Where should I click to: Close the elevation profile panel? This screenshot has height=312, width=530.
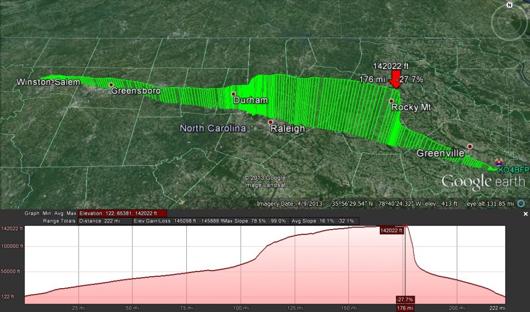point(525,214)
